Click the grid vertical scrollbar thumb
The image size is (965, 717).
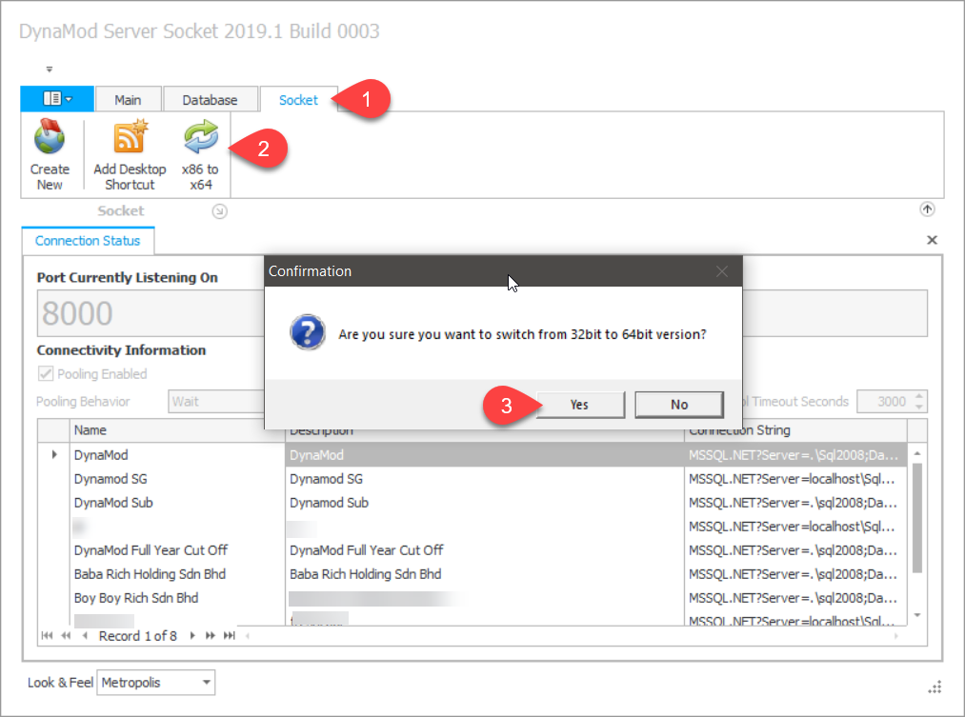click(x=917, y=518)
